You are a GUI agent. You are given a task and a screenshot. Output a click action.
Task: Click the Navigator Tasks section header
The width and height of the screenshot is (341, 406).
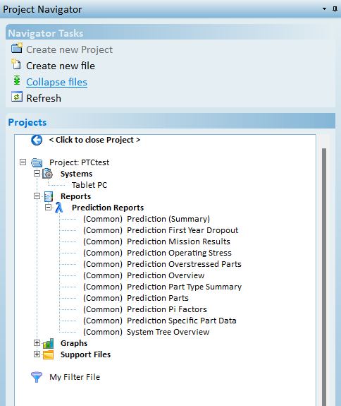(x=170, y=32)
